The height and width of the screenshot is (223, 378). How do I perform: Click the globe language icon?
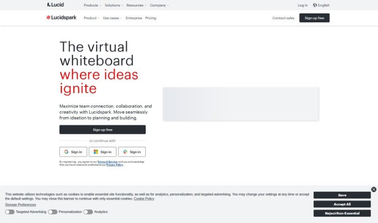tap(314, 5)
